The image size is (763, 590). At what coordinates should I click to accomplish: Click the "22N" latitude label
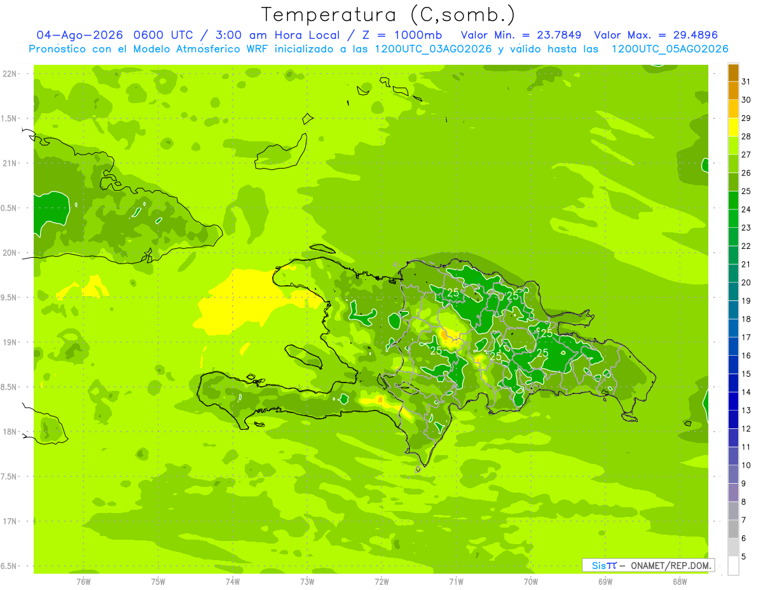pos(10,74)
